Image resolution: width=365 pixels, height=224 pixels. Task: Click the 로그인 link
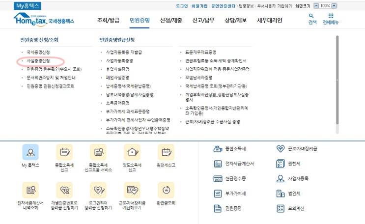182,6
